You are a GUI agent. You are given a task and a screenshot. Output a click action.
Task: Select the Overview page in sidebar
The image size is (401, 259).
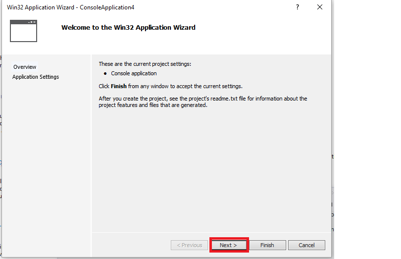[x=25, y=67]
